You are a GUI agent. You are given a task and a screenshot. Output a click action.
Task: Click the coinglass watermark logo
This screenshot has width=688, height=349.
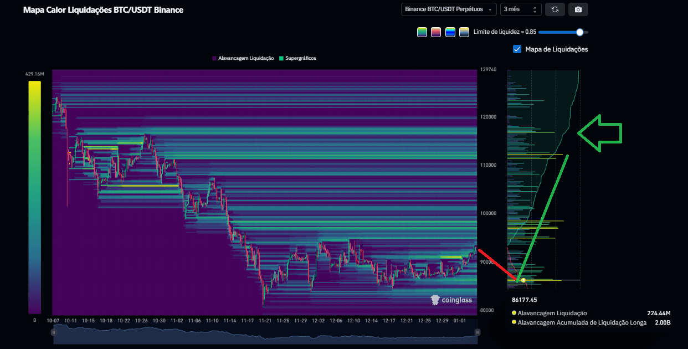pyautogui.click(x=451, y=300)
